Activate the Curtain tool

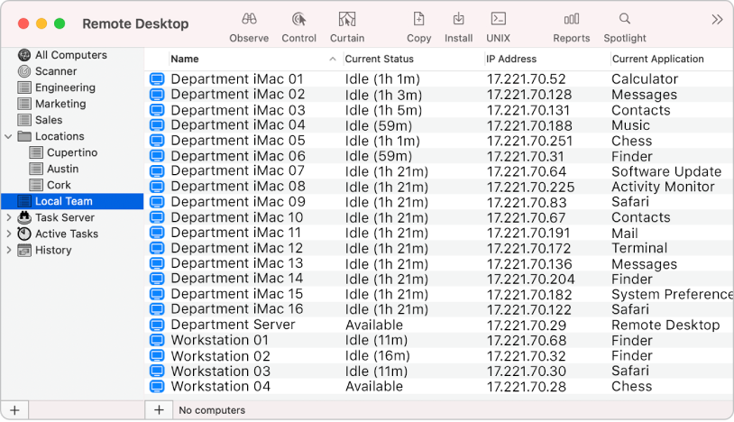coord(346,19)
